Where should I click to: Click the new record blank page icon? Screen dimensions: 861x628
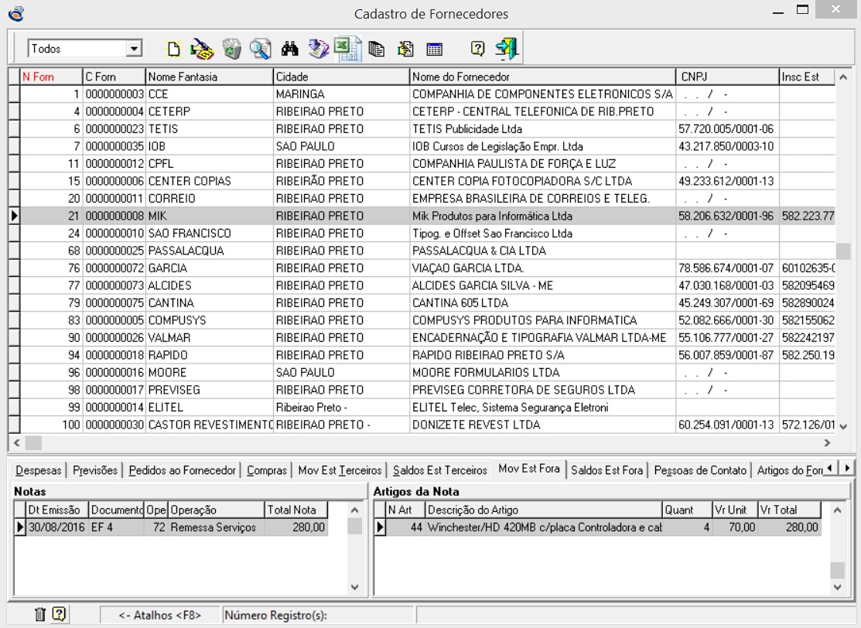point(173,49)
